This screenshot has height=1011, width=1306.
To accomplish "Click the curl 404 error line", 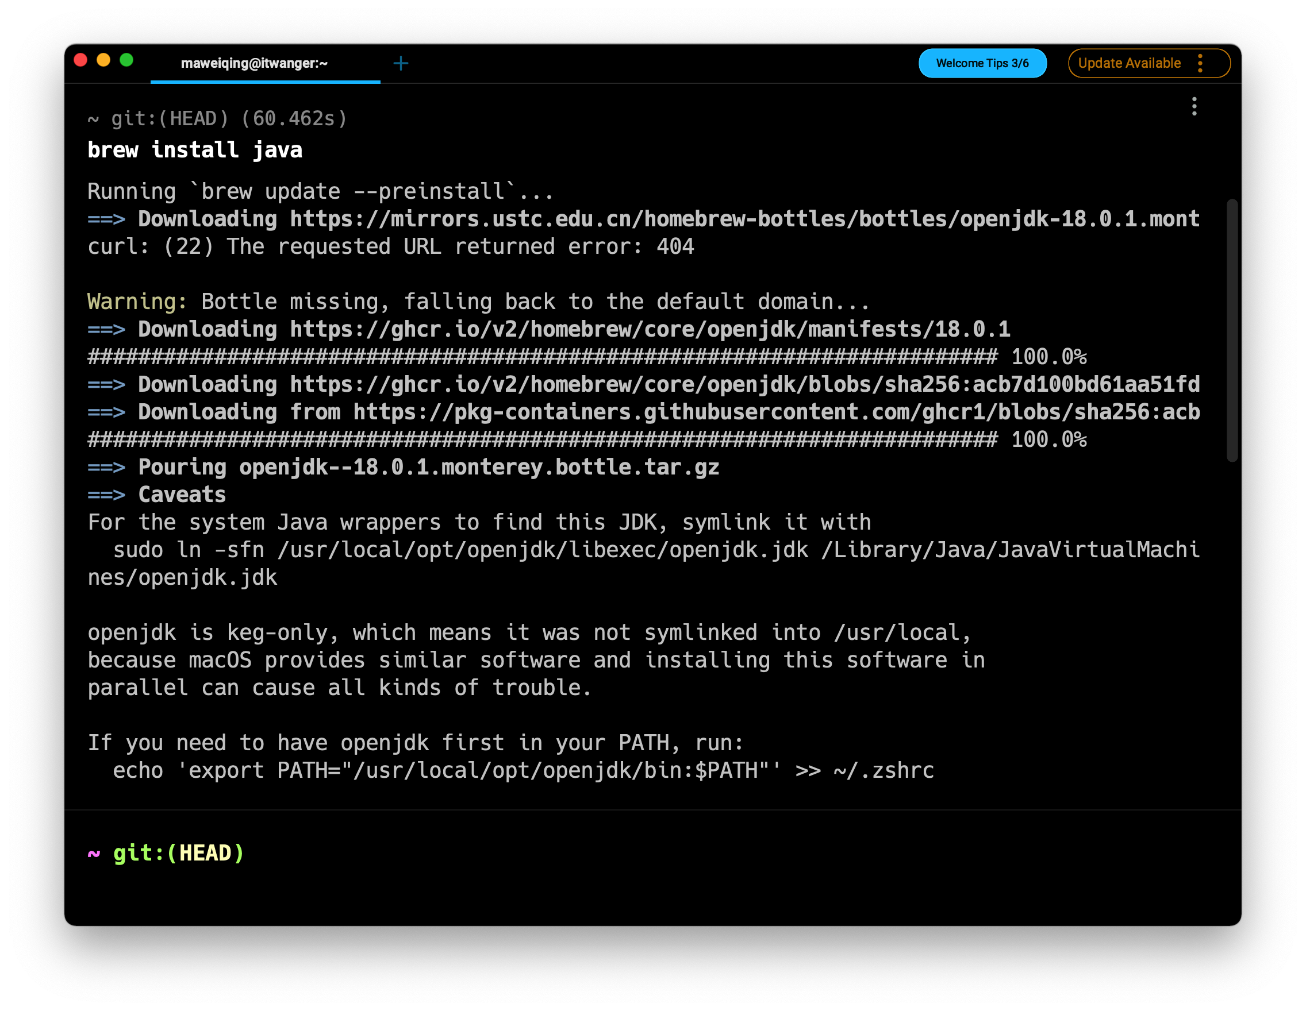I will click(390, 247).
